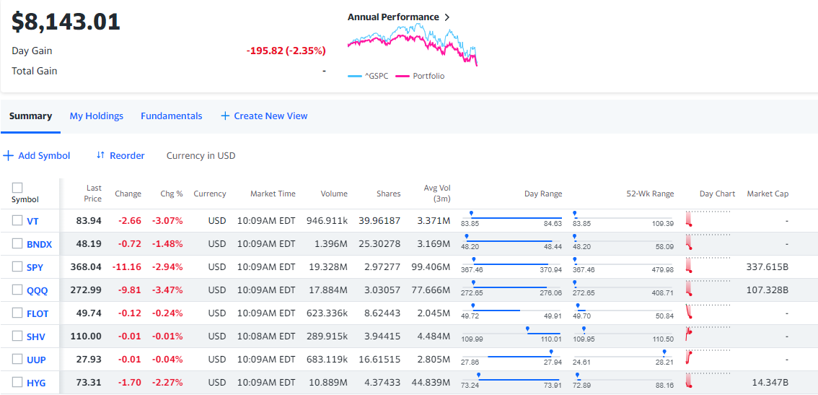Check the FLOT row checkbox
This screenshot has width=818, height=395.
18,313
